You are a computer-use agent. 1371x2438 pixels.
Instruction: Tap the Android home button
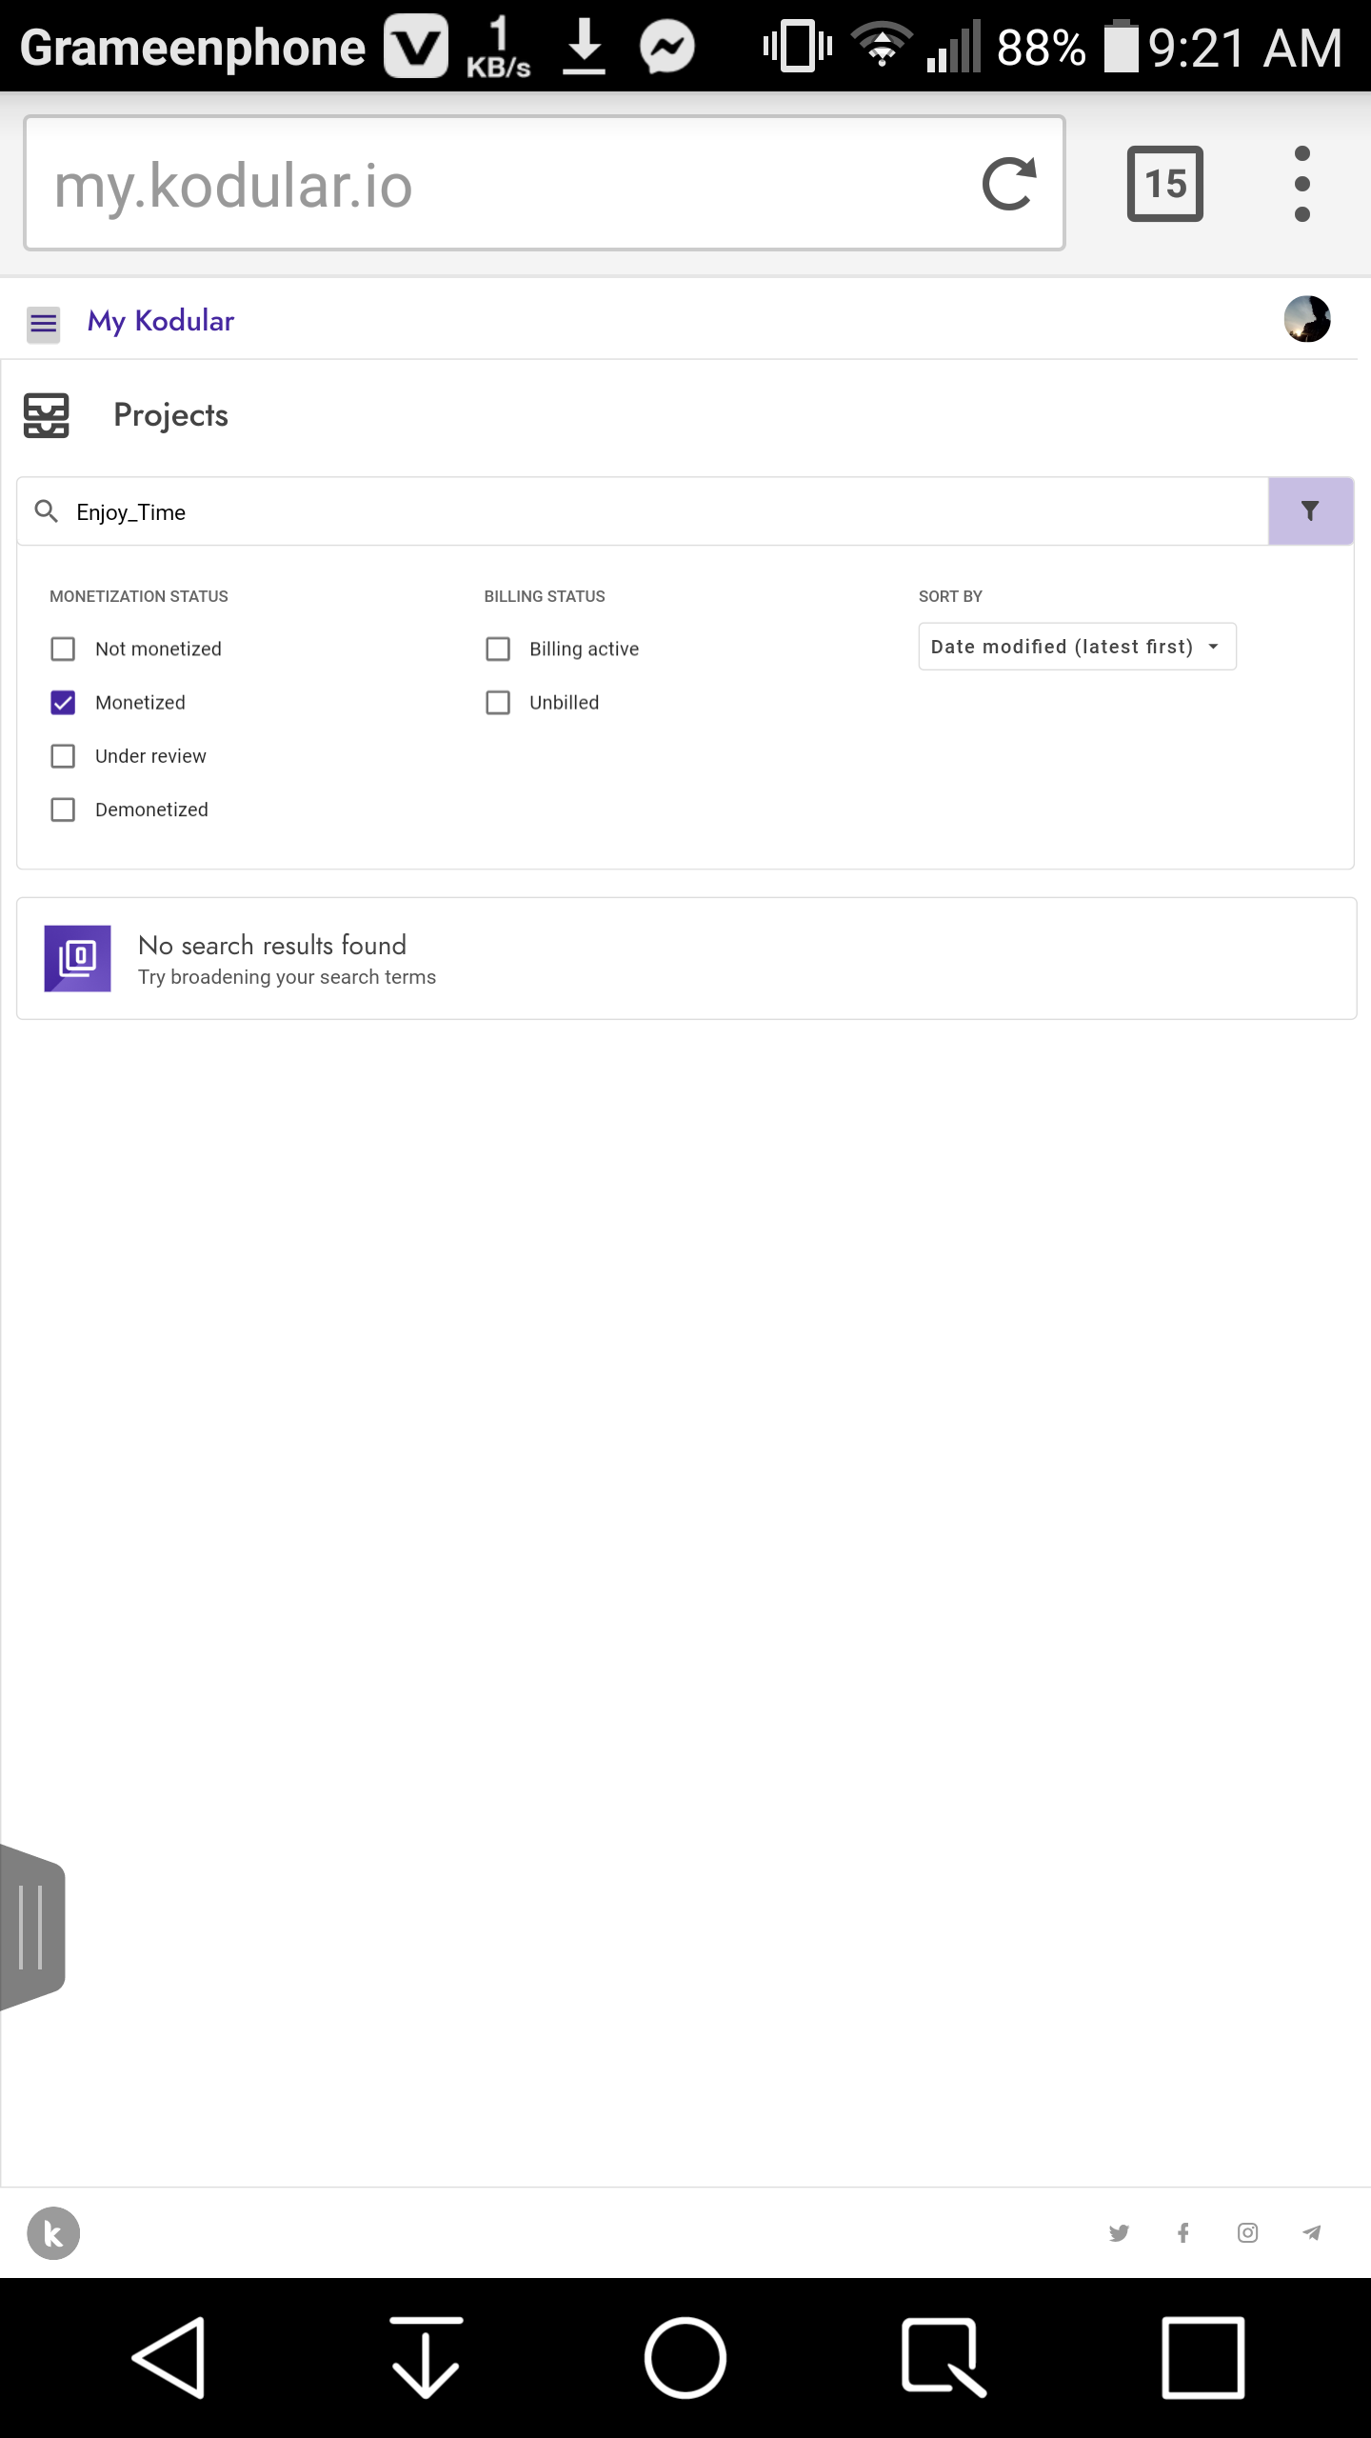tap(685, 2358)
